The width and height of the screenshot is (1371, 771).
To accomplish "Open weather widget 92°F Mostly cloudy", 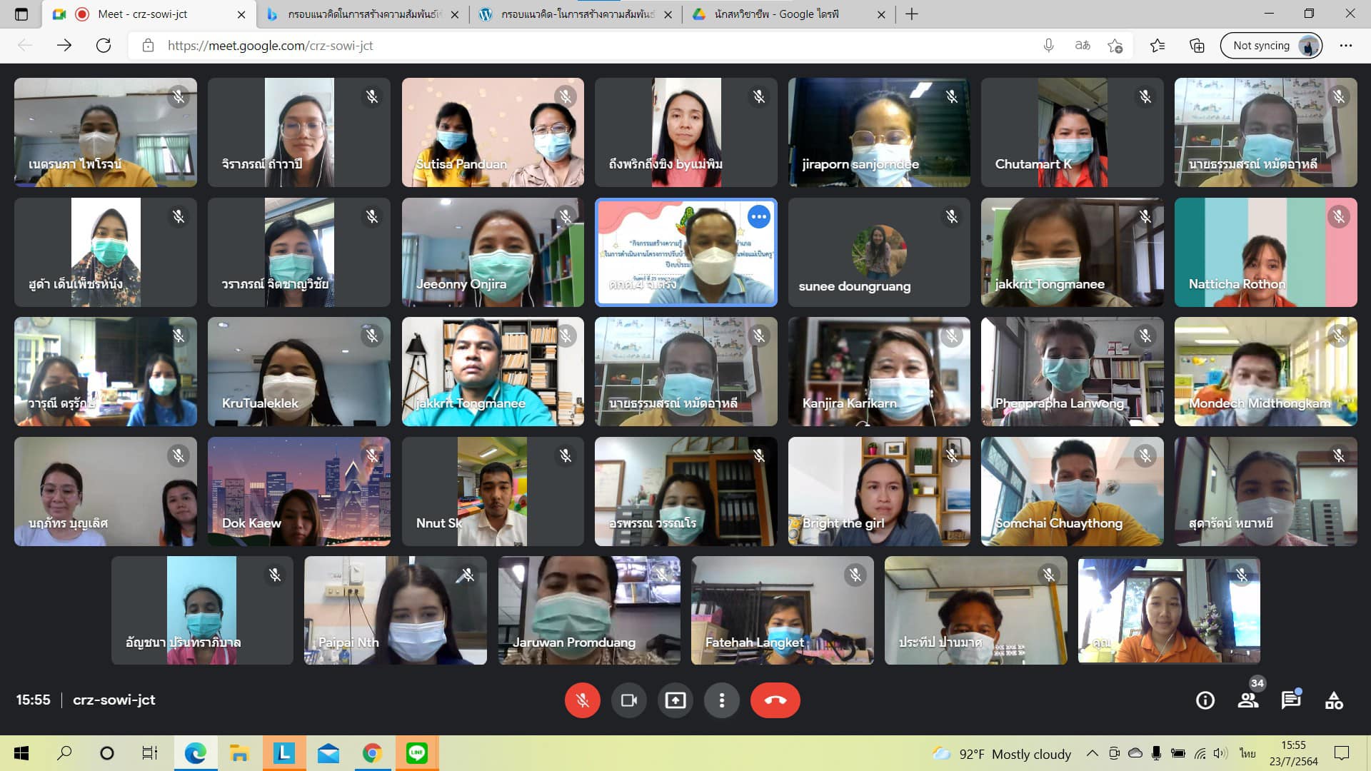I will coord(1002,754).
